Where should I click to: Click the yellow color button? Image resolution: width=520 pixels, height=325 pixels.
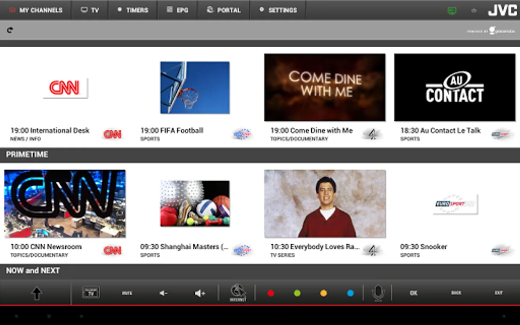[324, 293]
